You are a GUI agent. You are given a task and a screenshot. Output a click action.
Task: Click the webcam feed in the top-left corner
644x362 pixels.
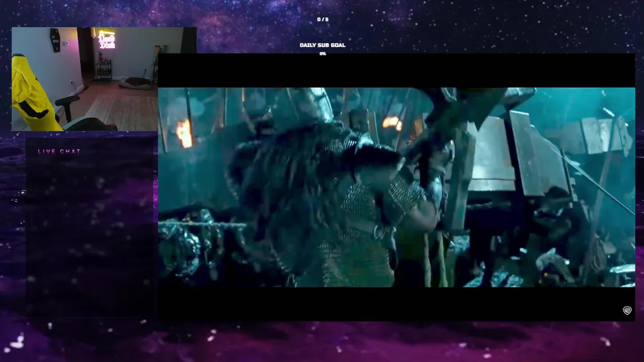[x=104, y=79]
